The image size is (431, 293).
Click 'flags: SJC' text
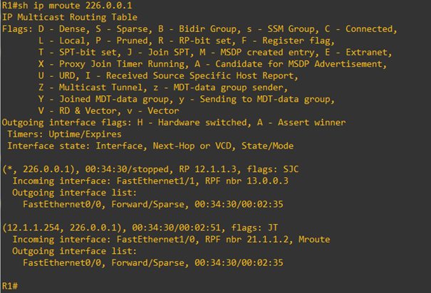[x=271, y=169]
